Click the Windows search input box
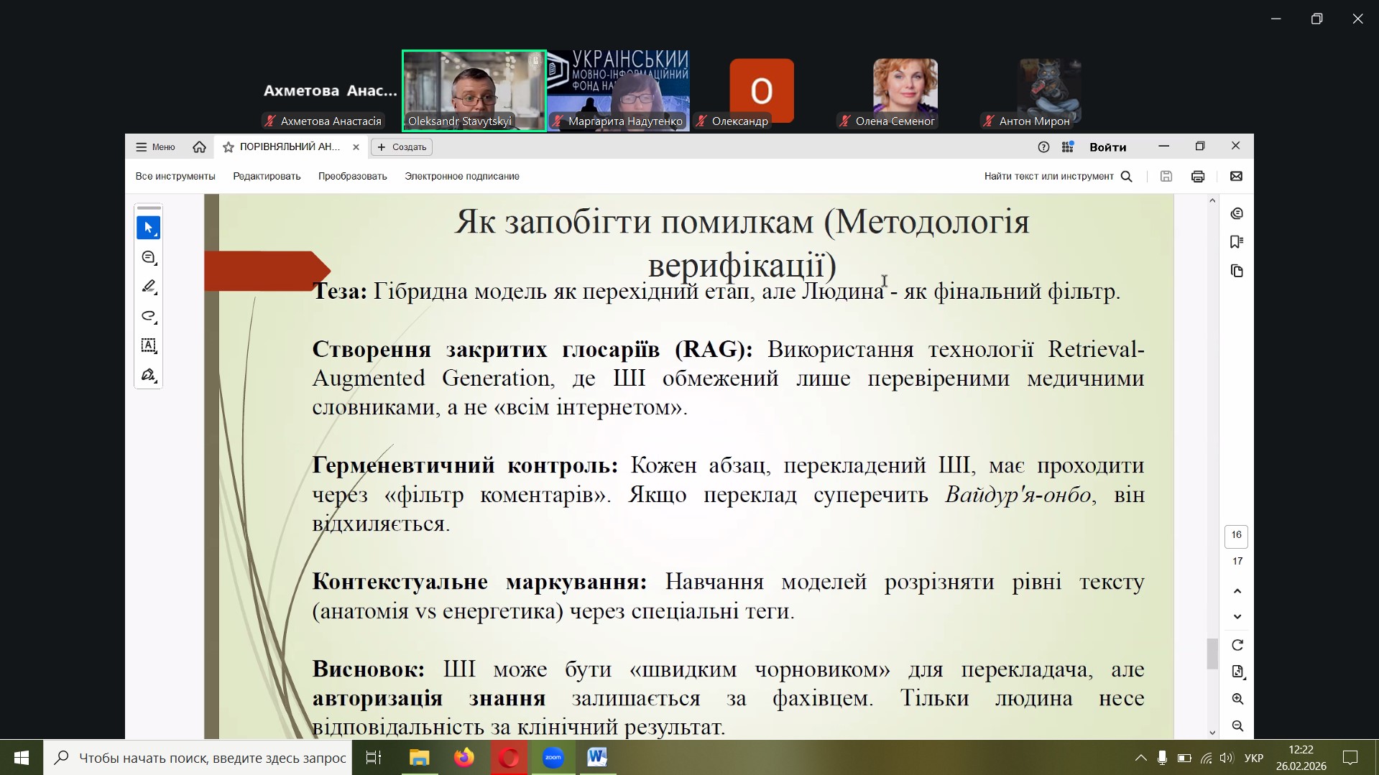This screenshot has height=775, width=1379. coord(212,758)
